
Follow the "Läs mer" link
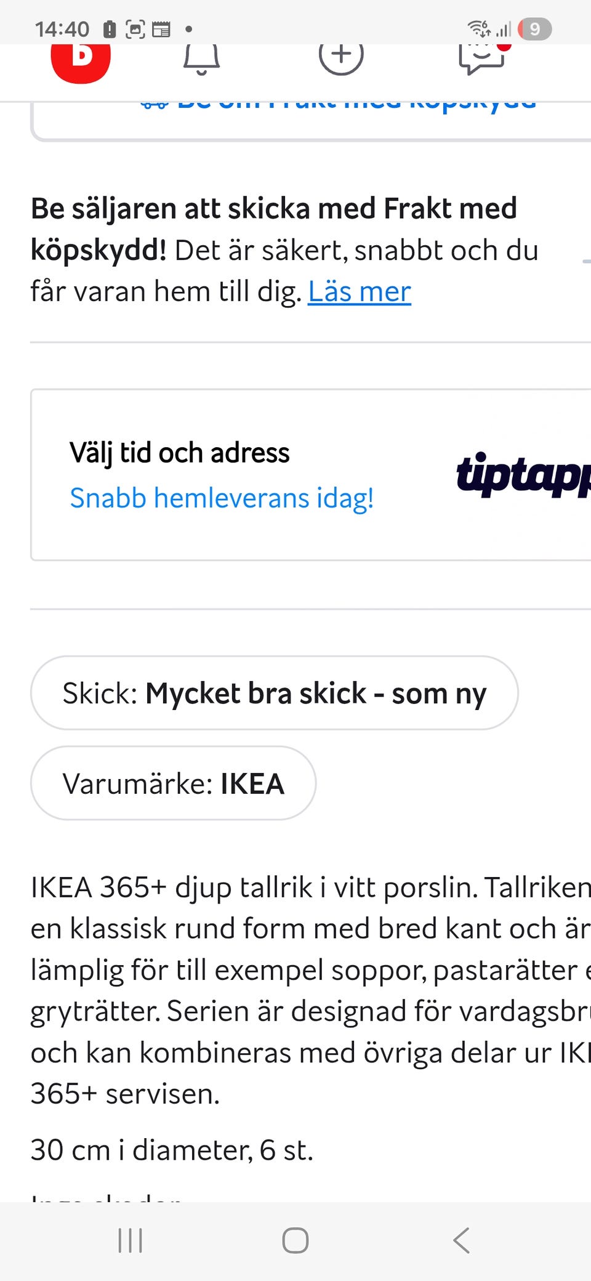tap(360, 291)
